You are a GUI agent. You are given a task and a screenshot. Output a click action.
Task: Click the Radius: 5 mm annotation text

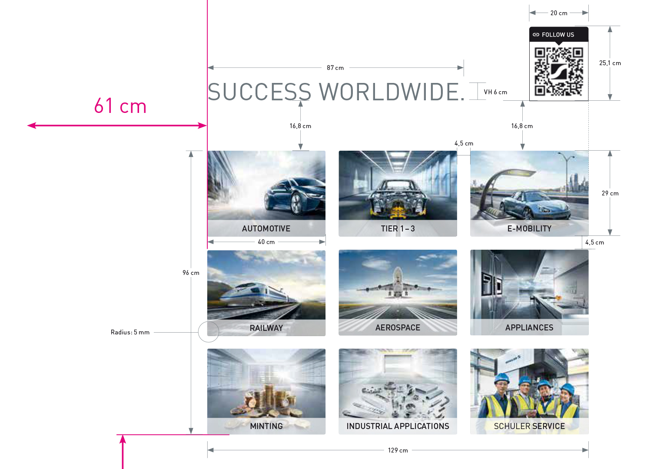130,332
